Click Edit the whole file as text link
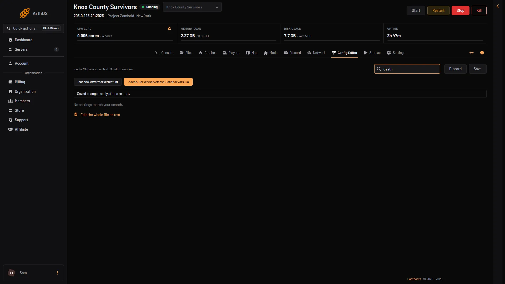Image resolution: width=505 pixels, height=284 pixels. pyautogui.click(x=100, y=115)
